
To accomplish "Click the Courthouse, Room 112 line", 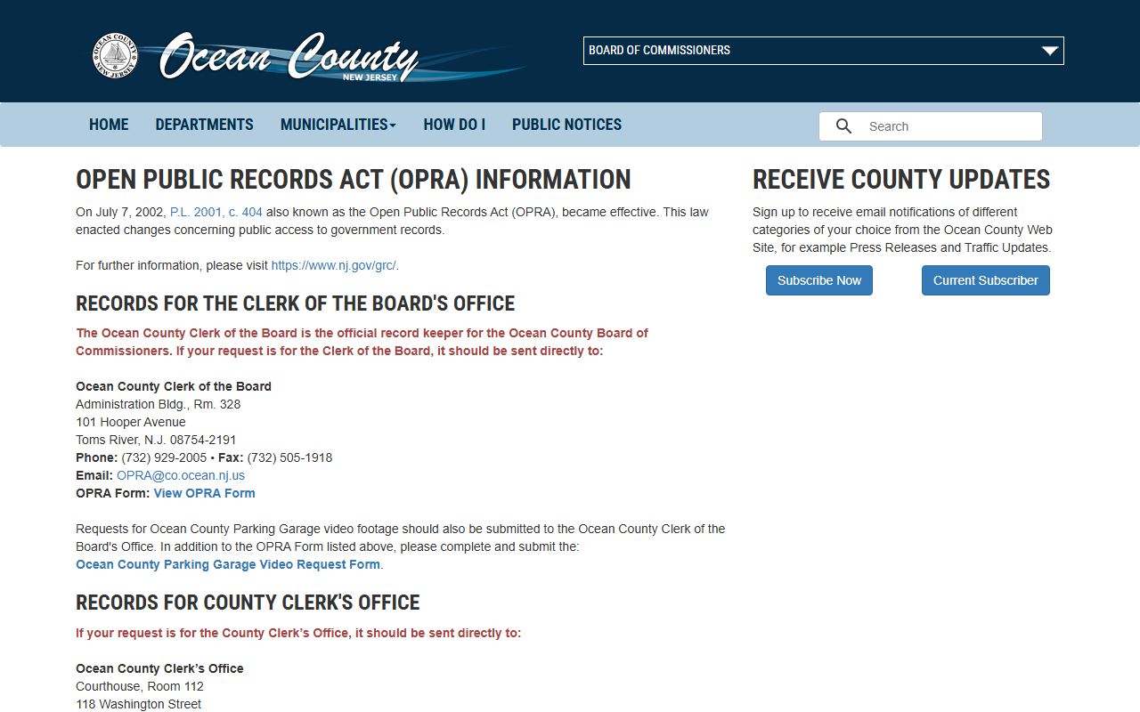I will [x=140, y=686].
